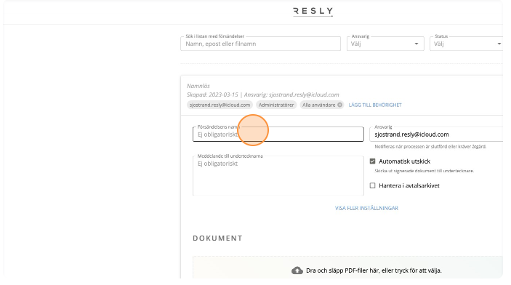Enable Hantera i avtalsarkivet checkbox

pyautogui.click(x=372, y=185)
